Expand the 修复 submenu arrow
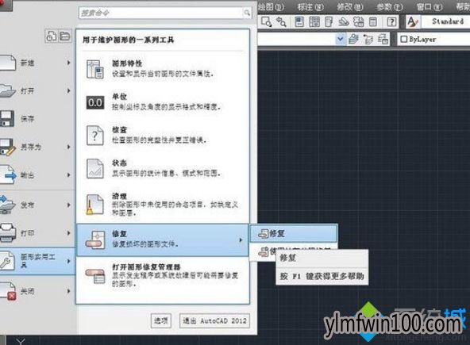This screenshot has width=470, height=345. (x=241, y=240)
